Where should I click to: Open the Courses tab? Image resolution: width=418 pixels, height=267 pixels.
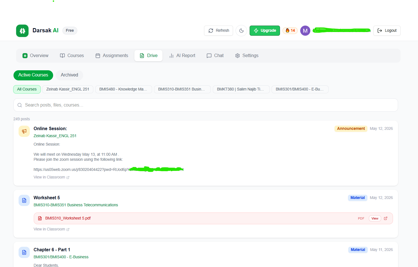[x=72, y=56]
